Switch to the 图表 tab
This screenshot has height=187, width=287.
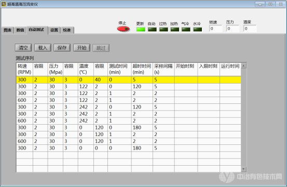[x=7, y=30]
